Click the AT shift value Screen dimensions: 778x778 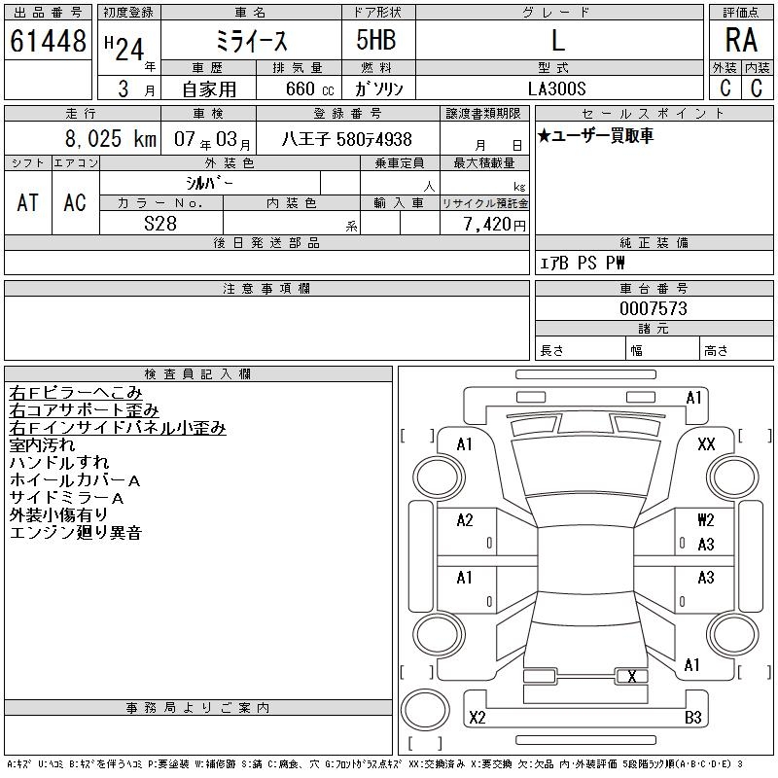(x=27, y=202)
